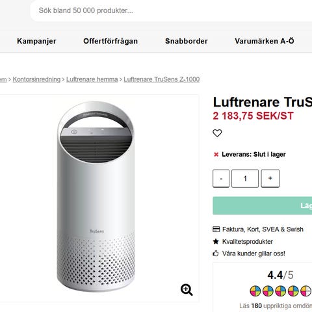Open Varumärken A-Ö in navigation
The width and height of the screenshot is (312, 312).
pyautogui.click(x=265, y=41)
